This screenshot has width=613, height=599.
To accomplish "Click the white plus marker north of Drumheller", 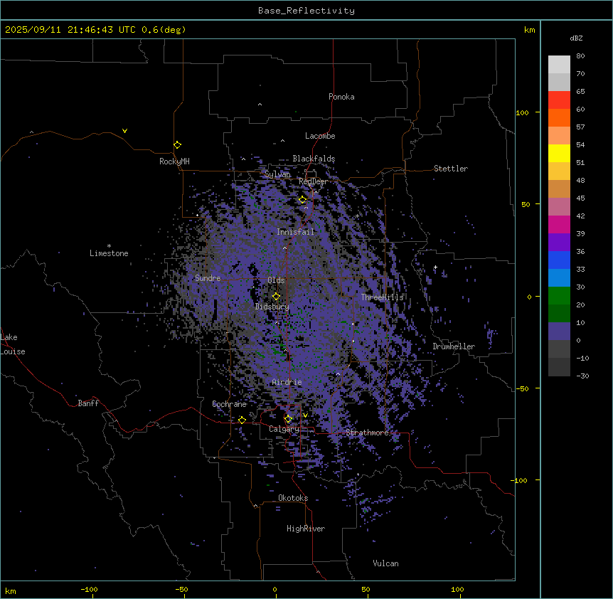I will (x=435, y=267).
